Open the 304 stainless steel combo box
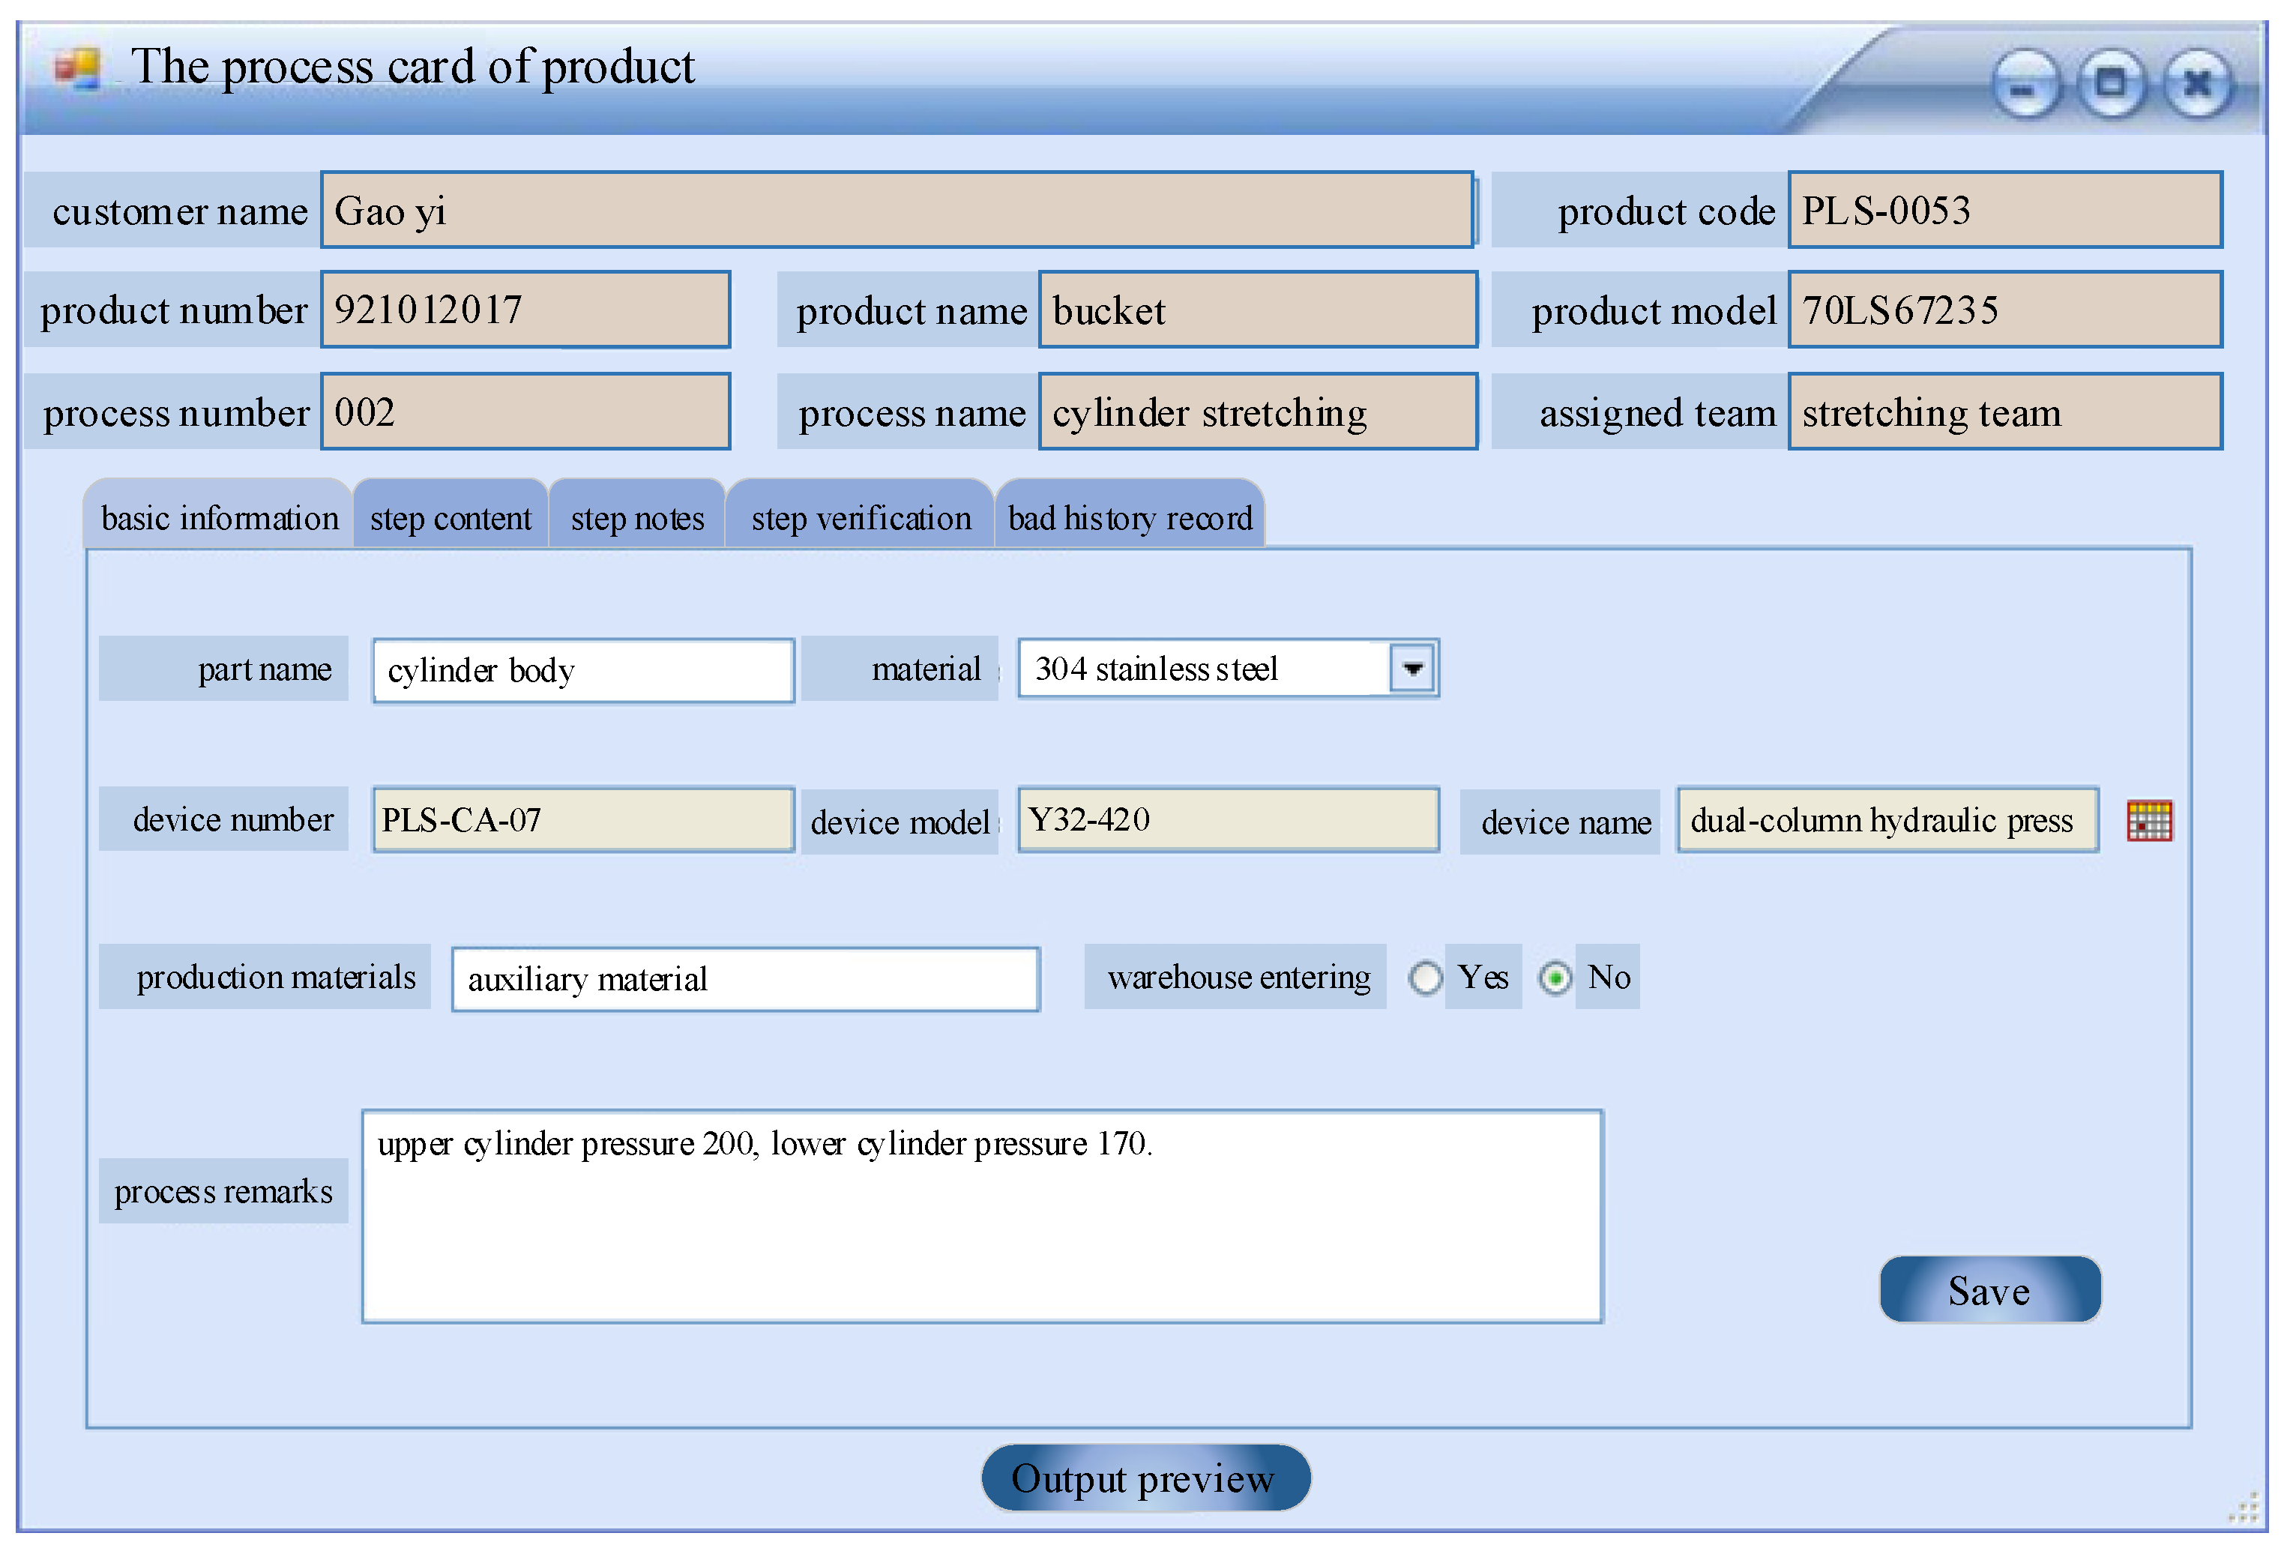Image resolution: width=2287 pixels, height=1557 pixels. coord(1202,669)
